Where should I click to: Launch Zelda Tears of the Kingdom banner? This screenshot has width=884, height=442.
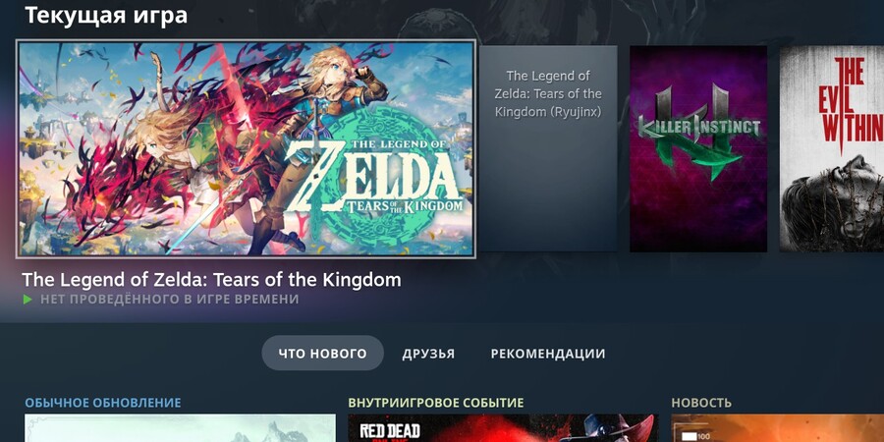(246, 149)
